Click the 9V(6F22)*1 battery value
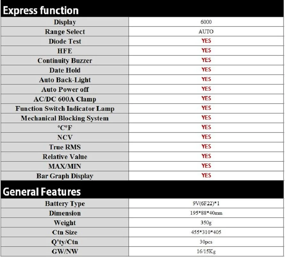The width and height of the screenshot is (285, 257). coord(206,203)
